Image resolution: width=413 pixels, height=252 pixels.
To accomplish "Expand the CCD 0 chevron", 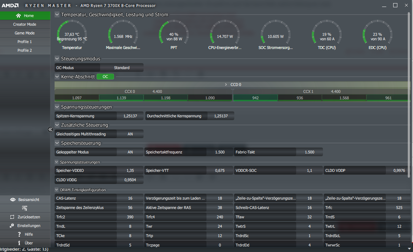I will tap(226, 84).
